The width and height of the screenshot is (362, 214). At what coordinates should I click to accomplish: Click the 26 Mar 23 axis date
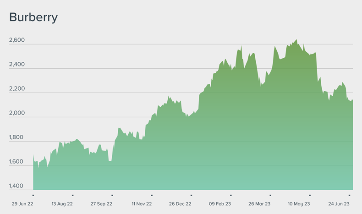click(260, 203)
